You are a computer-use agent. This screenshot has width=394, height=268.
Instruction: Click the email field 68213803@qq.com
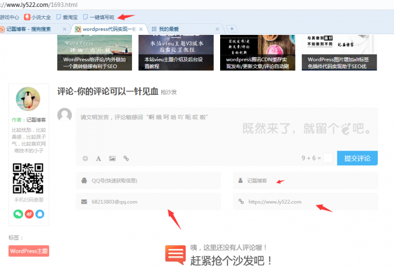click(149, 202)
